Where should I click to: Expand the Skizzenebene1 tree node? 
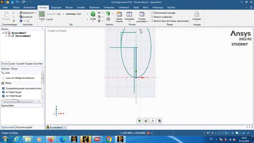6,36
